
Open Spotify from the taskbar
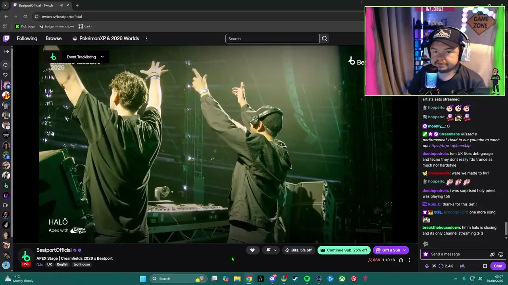point(307,279)
